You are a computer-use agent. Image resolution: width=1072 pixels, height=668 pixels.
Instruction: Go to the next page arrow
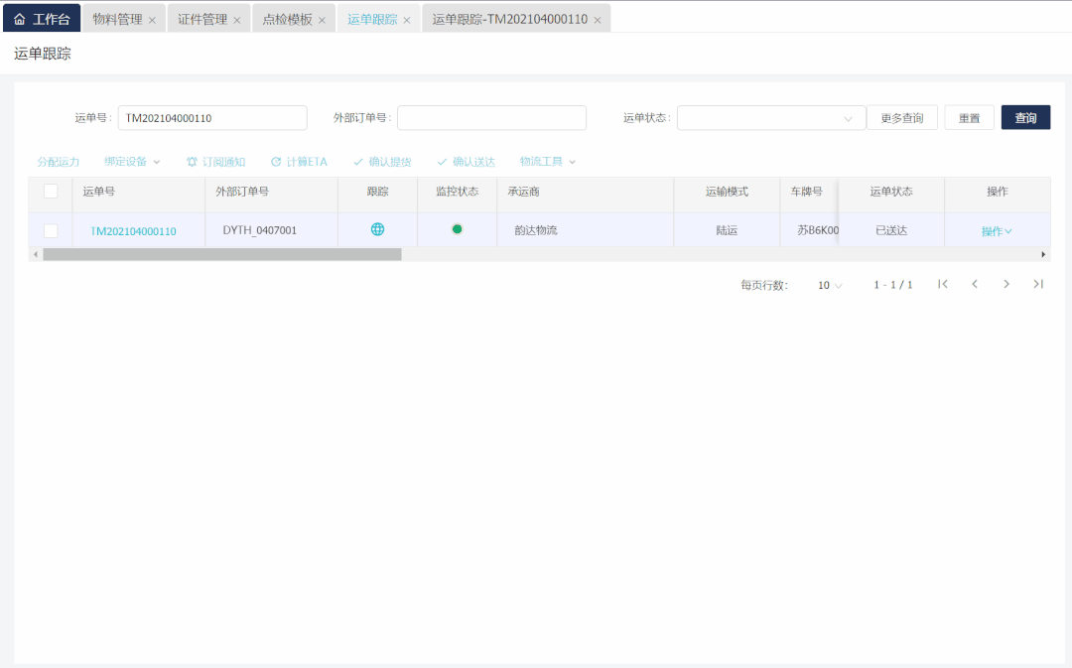point(1006,284)
